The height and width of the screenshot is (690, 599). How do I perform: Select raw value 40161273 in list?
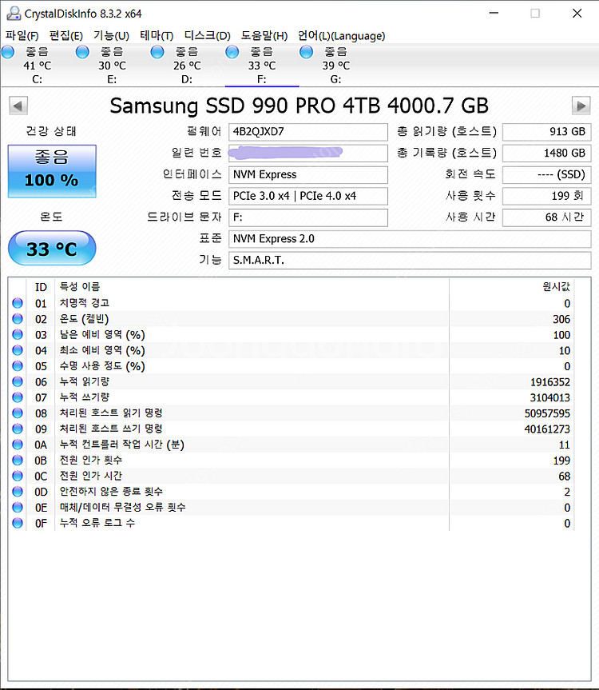[x=547, y=429]
